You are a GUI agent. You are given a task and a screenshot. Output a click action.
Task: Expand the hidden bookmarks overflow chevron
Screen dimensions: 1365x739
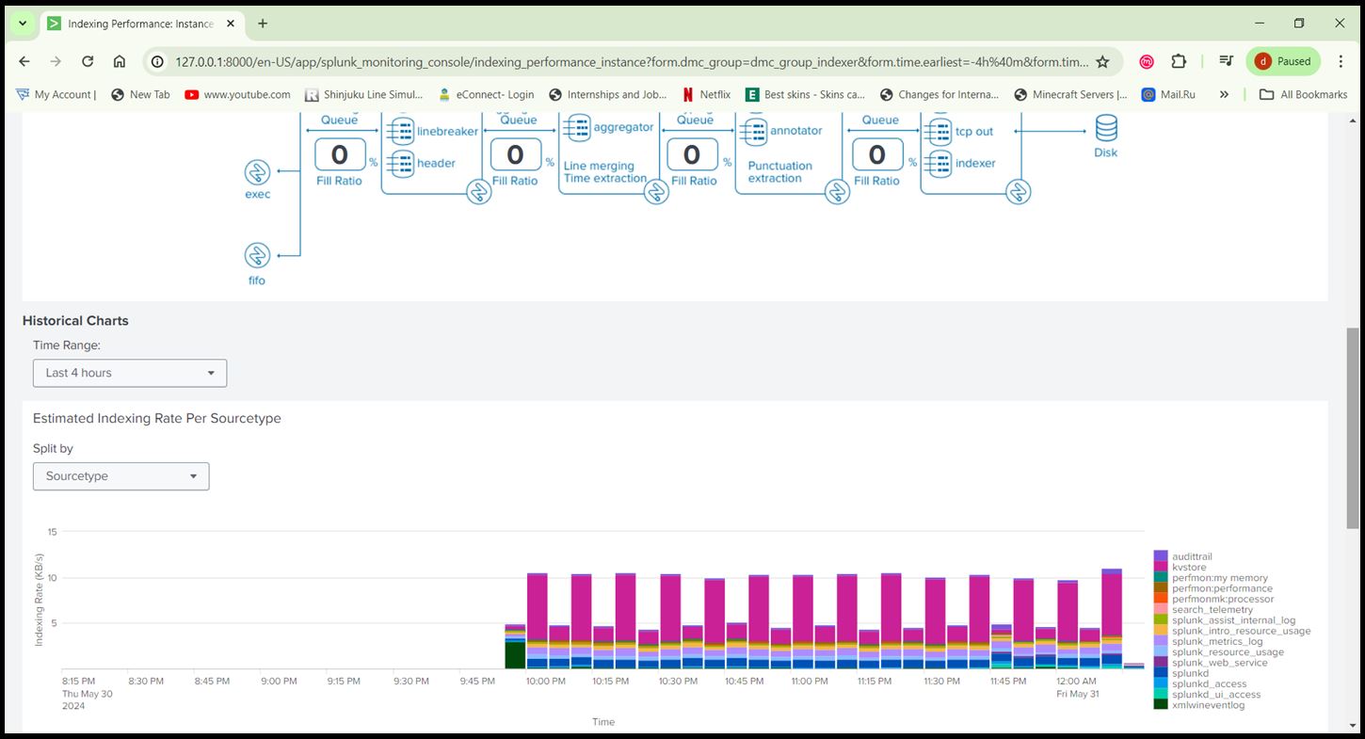1224,94
